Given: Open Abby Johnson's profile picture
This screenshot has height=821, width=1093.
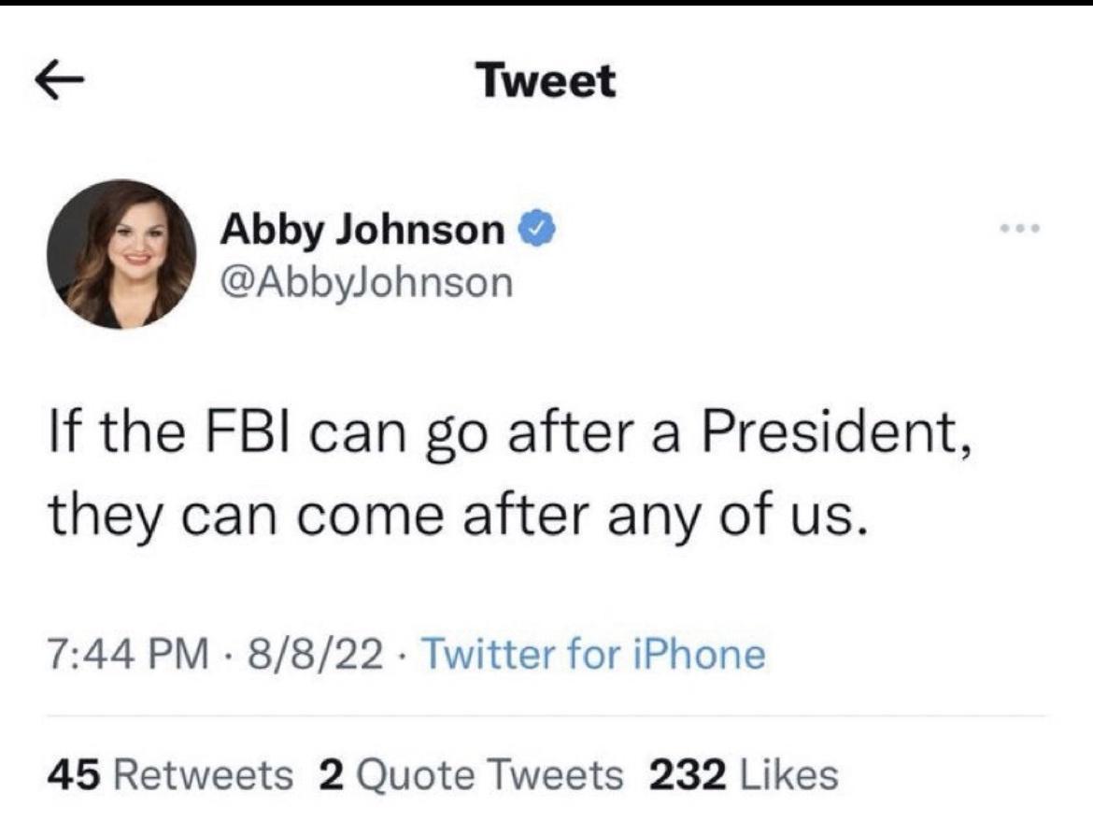Looking at the screenshot, I should [125, 255].
